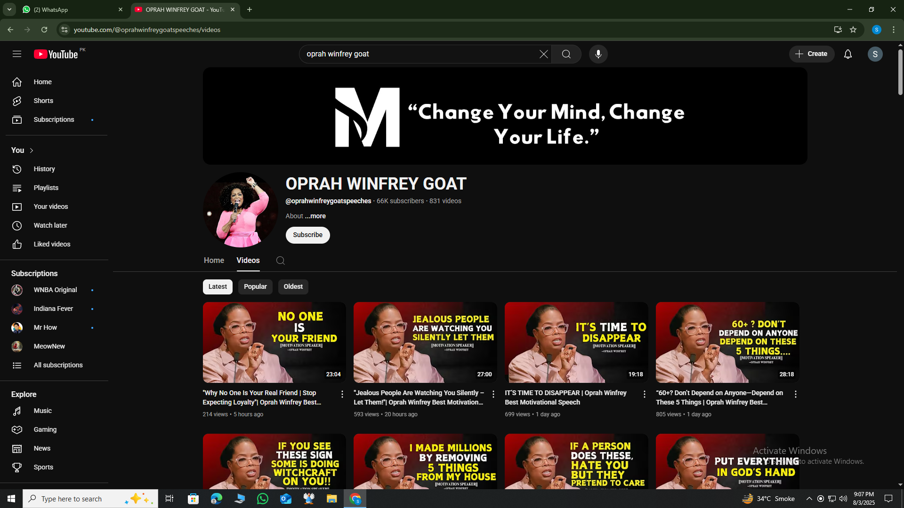
Task: Open the volume control in system tray
Action: (x=843, y=499)
